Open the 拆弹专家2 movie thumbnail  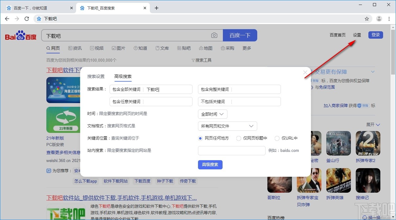[368, 143]
